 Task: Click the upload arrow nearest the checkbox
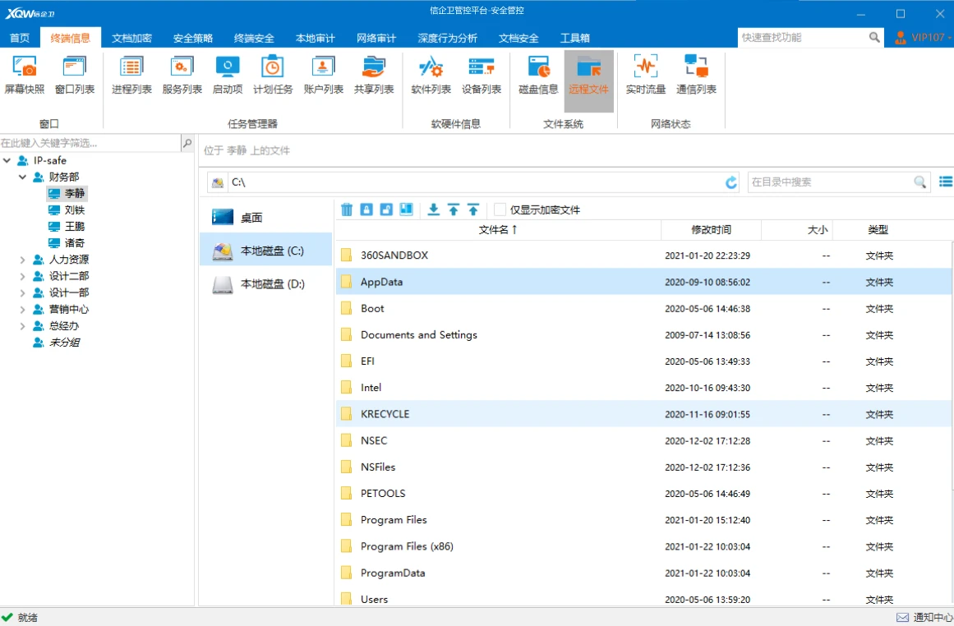[x=473, y=209]
